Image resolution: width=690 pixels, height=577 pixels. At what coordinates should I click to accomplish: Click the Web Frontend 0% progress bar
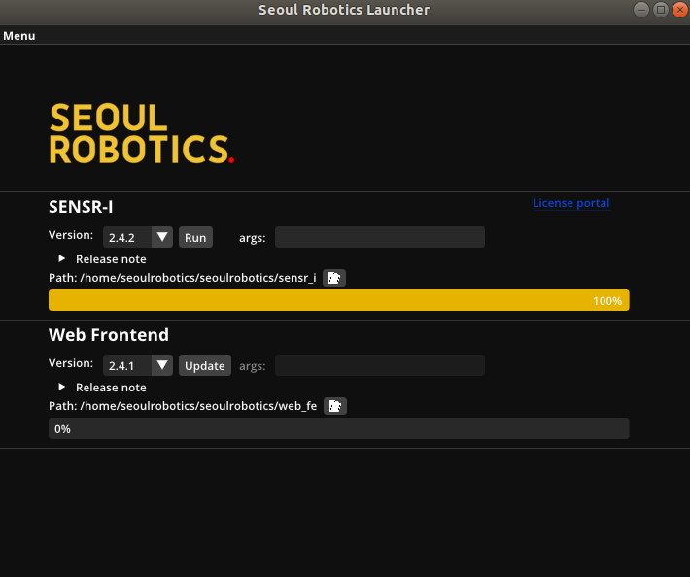pyautogui.click(x=339, y=428)
